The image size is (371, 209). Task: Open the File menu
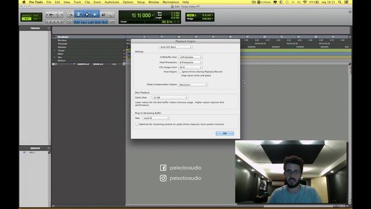[x=49, y=2]
